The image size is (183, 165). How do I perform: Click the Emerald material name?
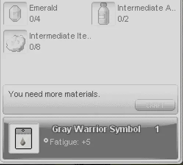click(x=43, y=8)
